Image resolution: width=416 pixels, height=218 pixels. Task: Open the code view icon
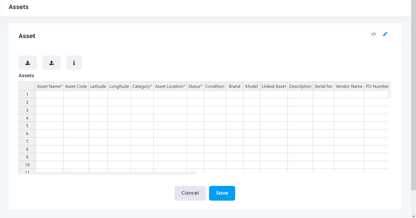(x=374, y=34)
